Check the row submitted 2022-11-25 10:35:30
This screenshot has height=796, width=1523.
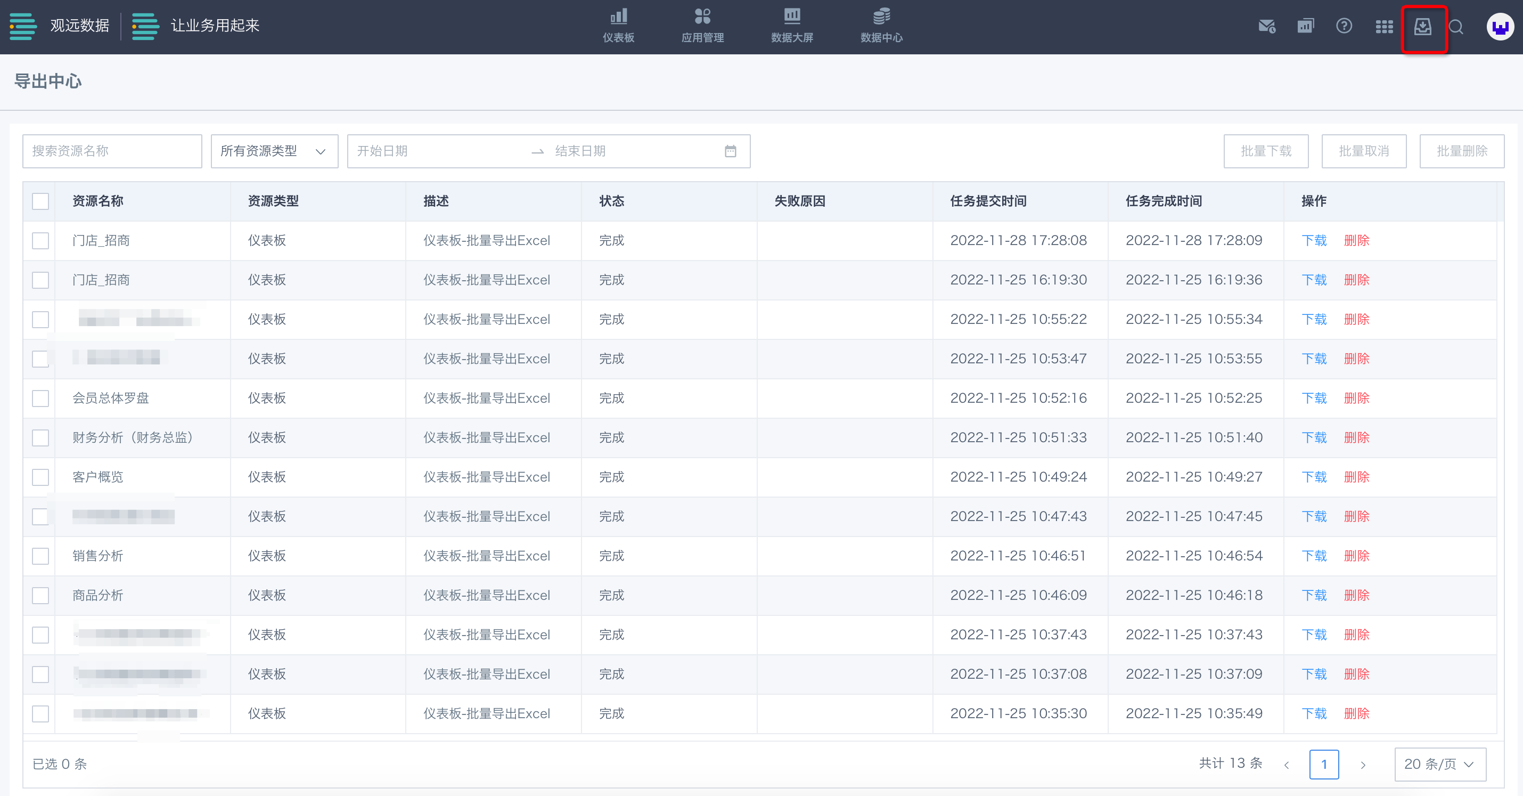[x=40, y=714]
